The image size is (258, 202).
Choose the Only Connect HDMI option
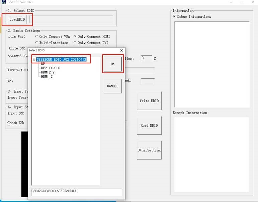tap(75, 37)
